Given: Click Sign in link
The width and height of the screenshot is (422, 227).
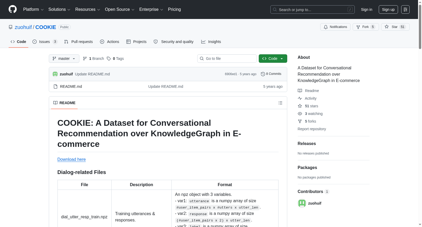Looking at the screenshot, I should 367,9.
